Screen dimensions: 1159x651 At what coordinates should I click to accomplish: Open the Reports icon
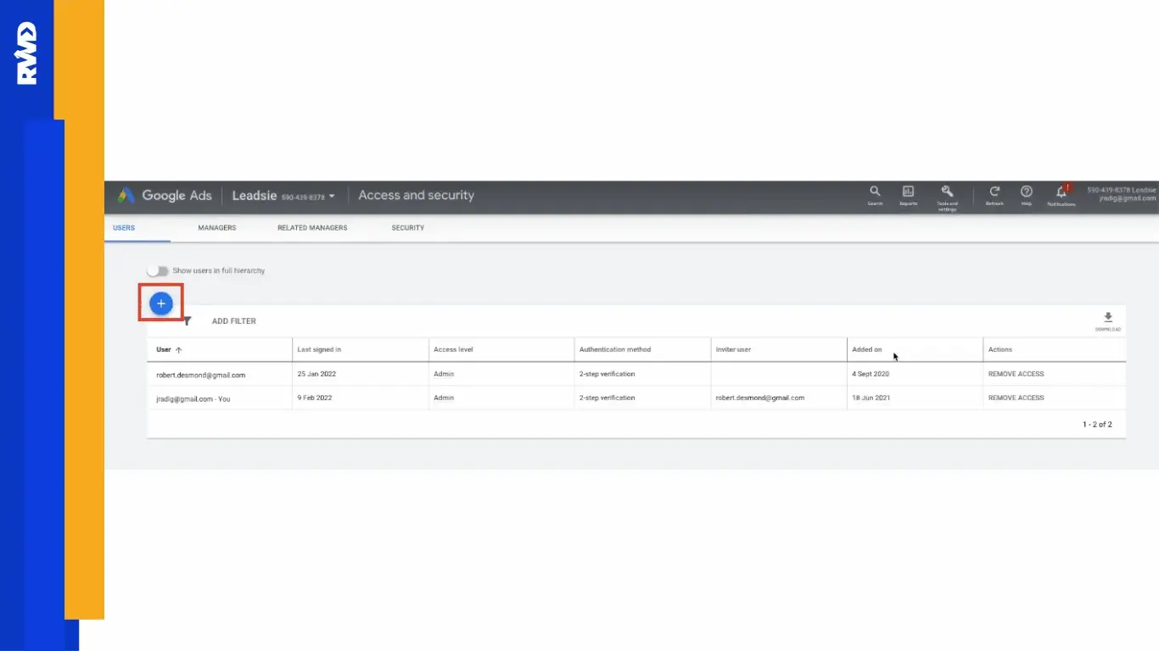pos(908,193)
